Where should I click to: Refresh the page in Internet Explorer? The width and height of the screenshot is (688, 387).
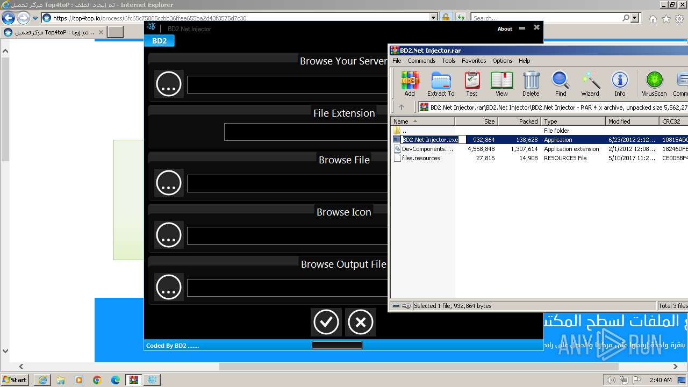[461, 18]
